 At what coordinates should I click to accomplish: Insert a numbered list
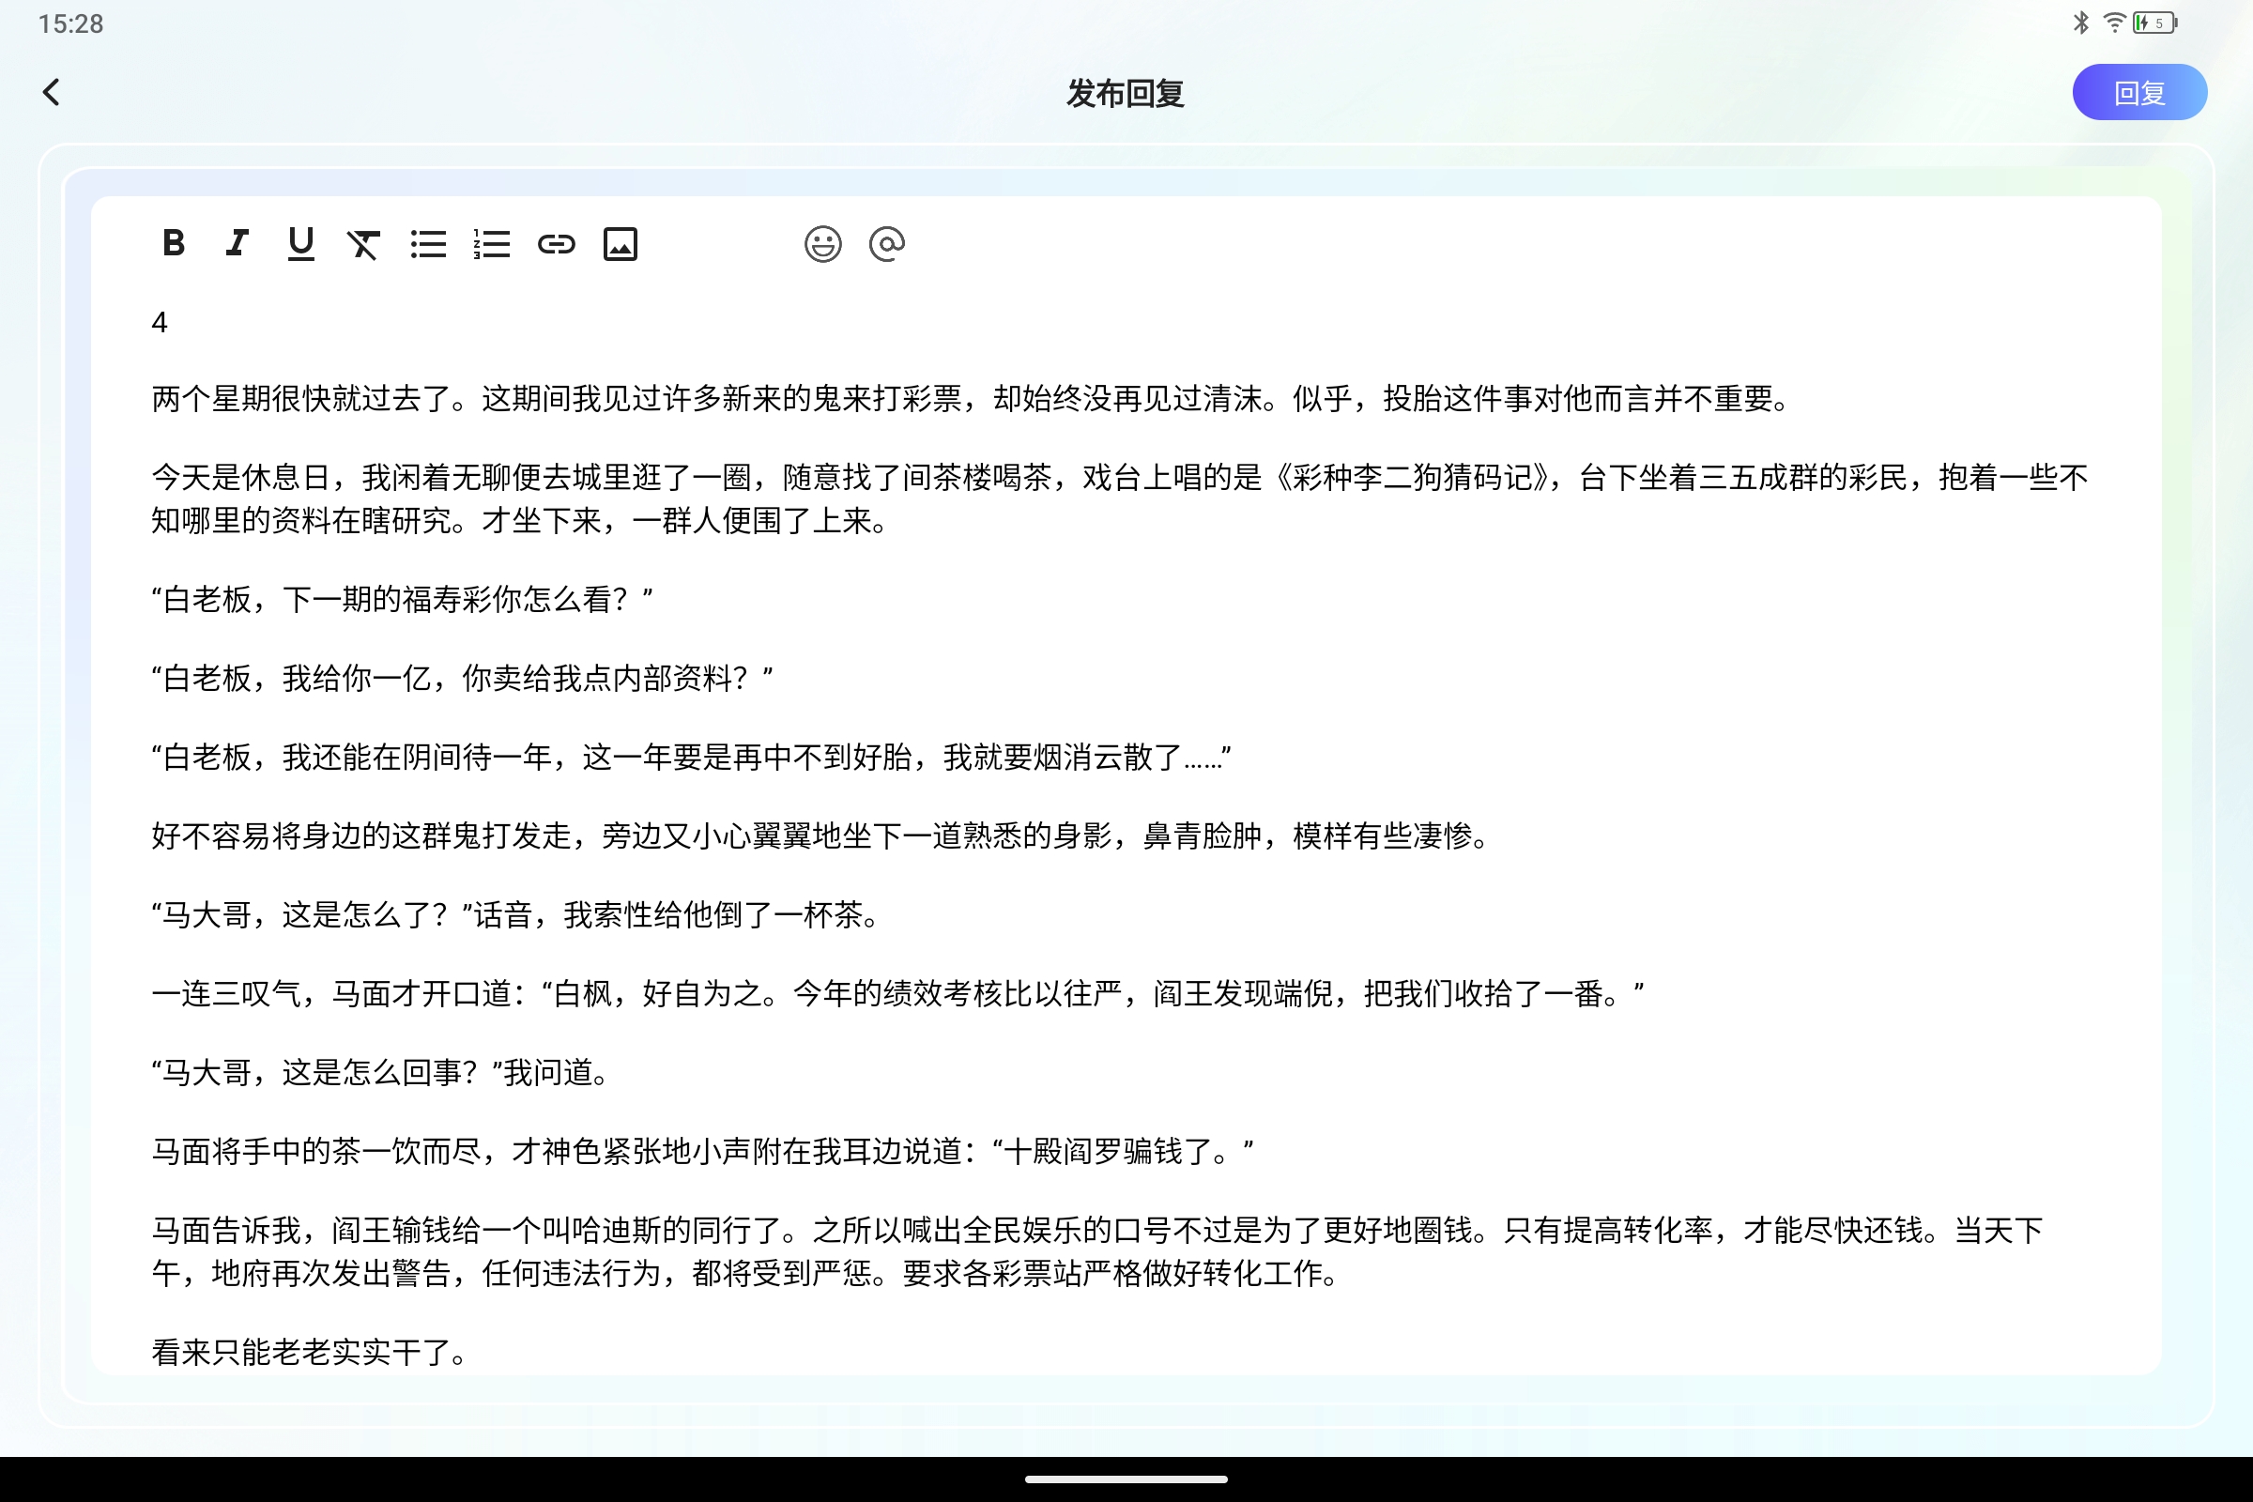click(x=491, y=243)
